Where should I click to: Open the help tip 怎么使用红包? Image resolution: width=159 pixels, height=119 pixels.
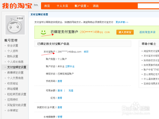pyautogui.click(x=151, y=74)
